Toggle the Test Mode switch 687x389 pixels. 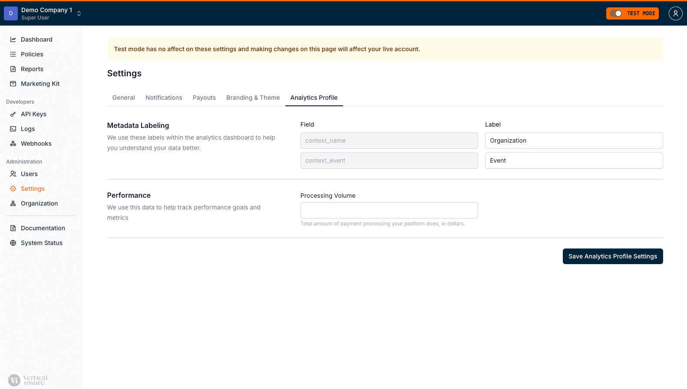pos(616,13)
